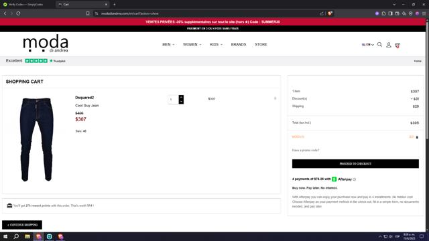Decrease quantity with the down arrow
This screenshot has width=429, height=241.
tap(181, 102)
